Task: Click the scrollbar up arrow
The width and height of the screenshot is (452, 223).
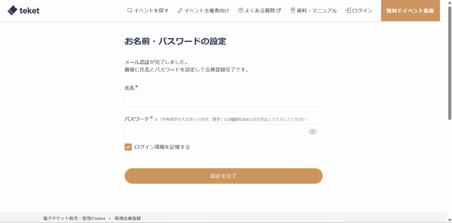Action: click(x=449, y=3)
